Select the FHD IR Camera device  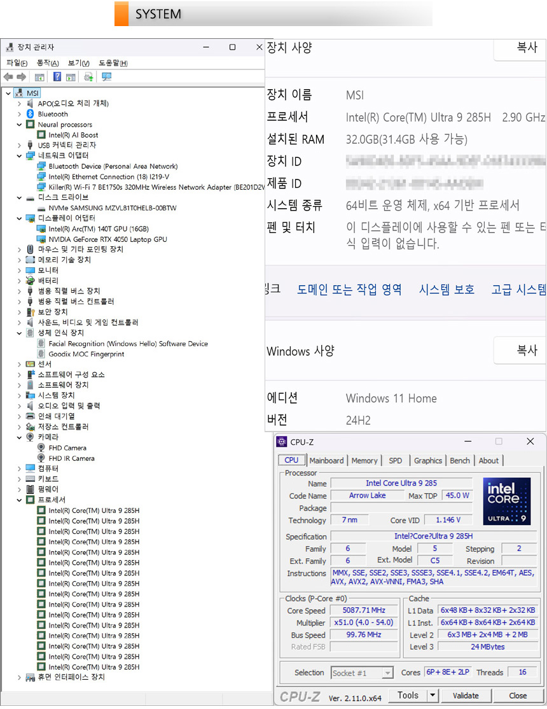(71, 458)
